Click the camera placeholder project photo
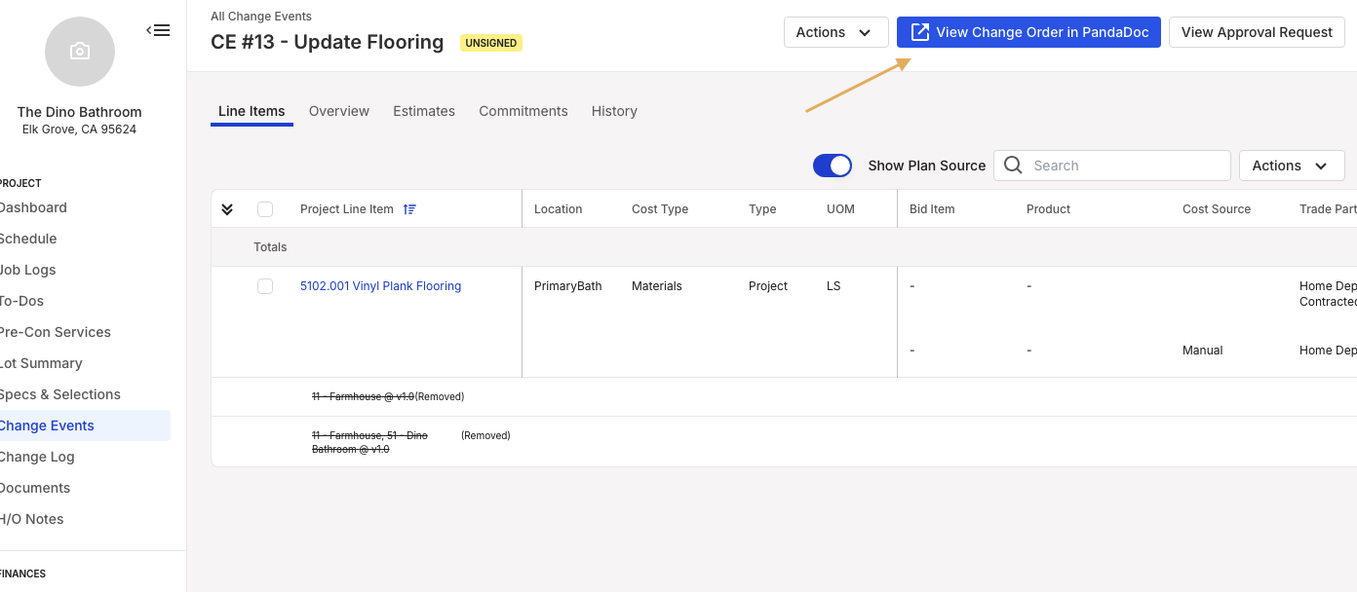Screen dimensions: 1357x592 [x=80, y=52]
